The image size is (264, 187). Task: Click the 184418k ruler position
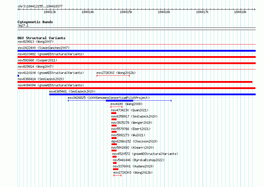(x=240, y=12)
